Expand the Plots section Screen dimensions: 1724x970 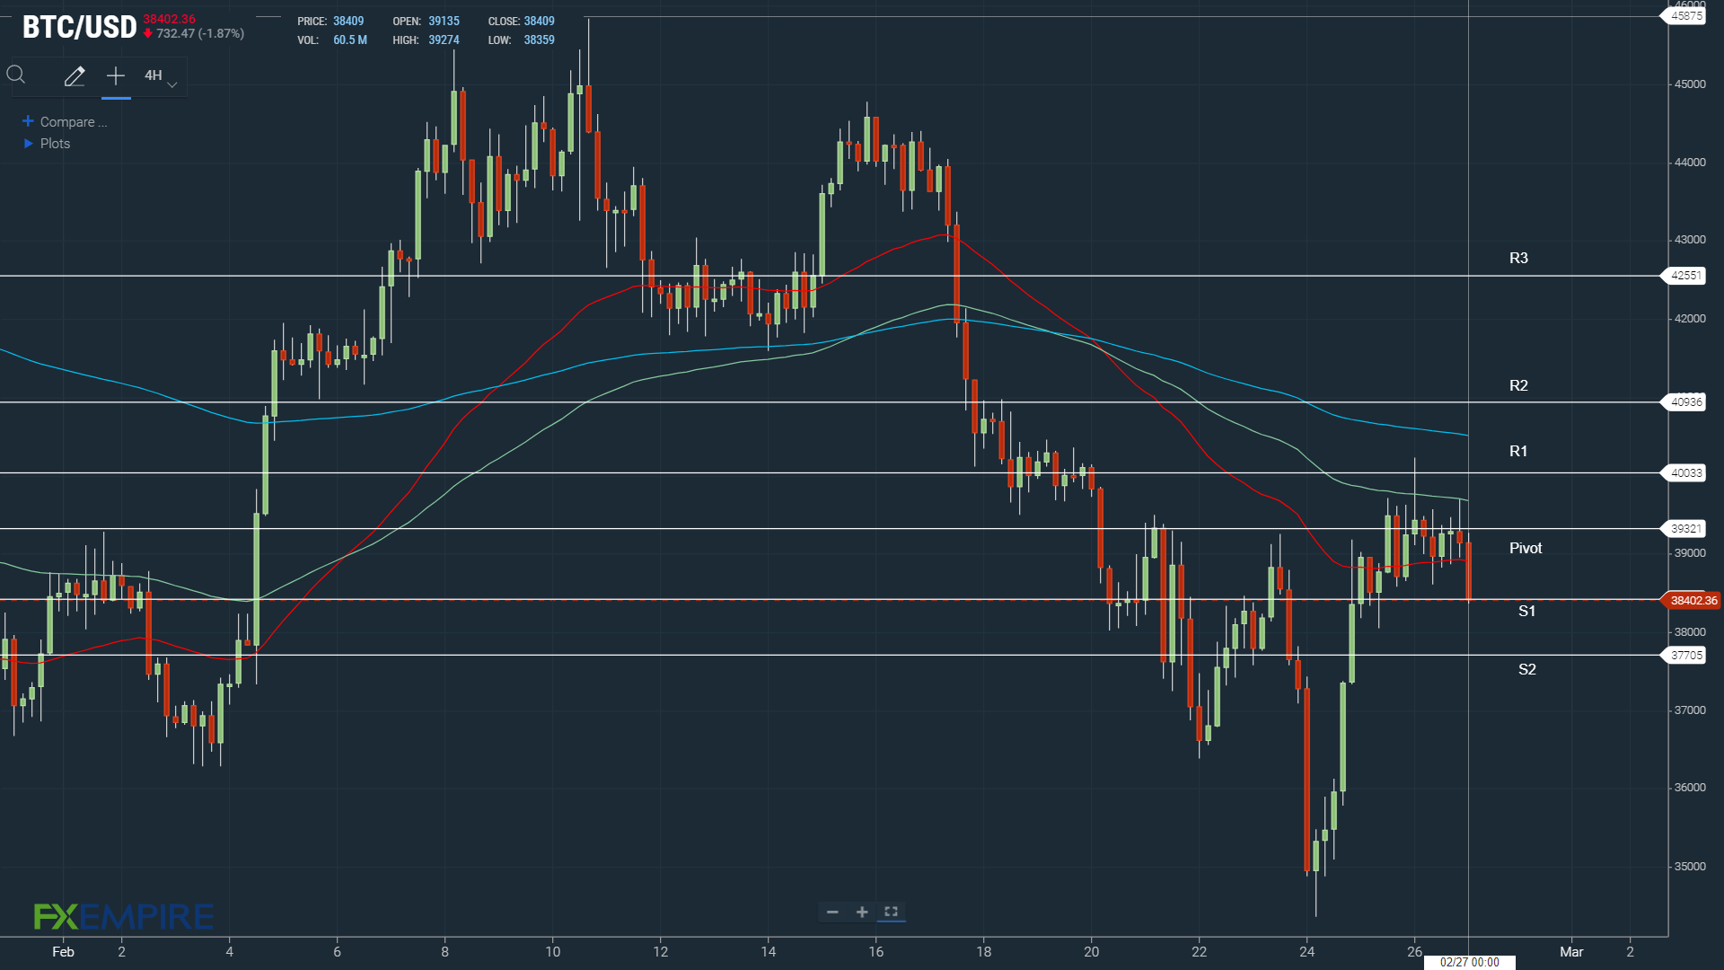[x=47, y=144]
